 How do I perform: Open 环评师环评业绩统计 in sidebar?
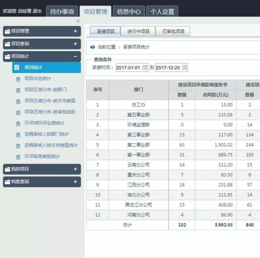coord(44,123)
